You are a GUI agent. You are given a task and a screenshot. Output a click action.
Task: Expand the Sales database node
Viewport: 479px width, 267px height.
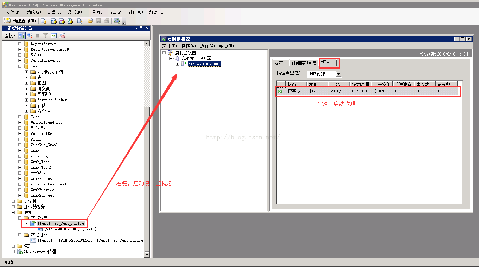20,55
